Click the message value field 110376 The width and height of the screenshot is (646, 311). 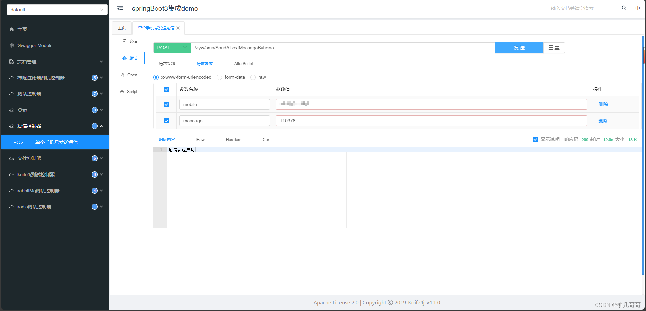431,121
